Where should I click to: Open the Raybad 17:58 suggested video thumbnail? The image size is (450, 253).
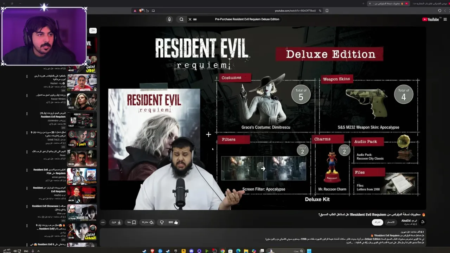(x=82, y=82)
